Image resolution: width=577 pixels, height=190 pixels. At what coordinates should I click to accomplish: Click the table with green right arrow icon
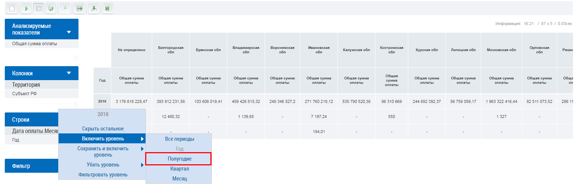(79, 8)
